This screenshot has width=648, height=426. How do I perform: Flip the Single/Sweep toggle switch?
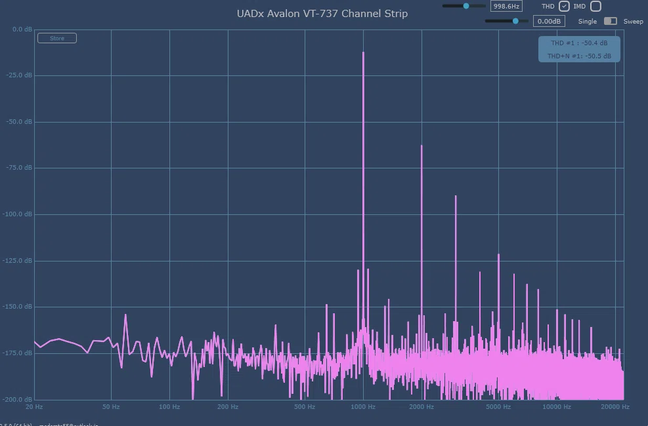[x=611, y=21]
